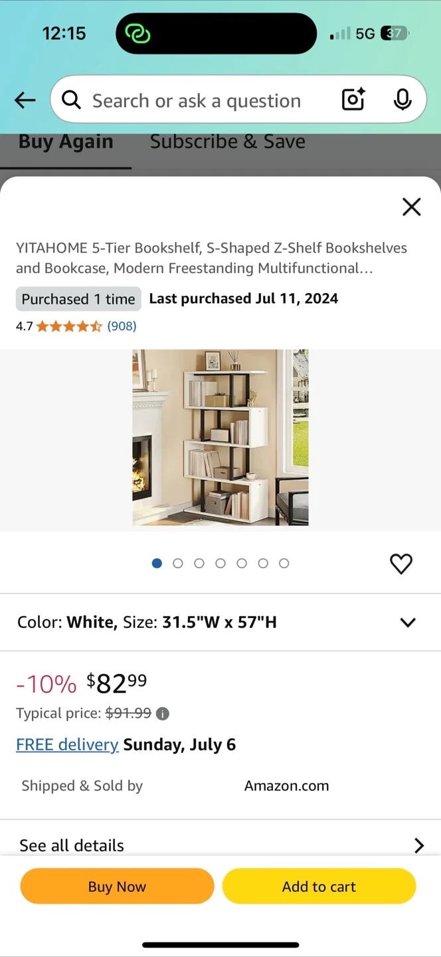
Task: Start a voice search with the microphone
Action: click(x=402, y=100)
